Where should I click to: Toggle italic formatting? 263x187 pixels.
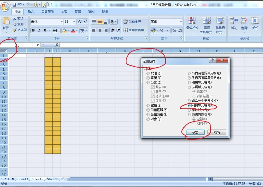(x=39, y=30)
